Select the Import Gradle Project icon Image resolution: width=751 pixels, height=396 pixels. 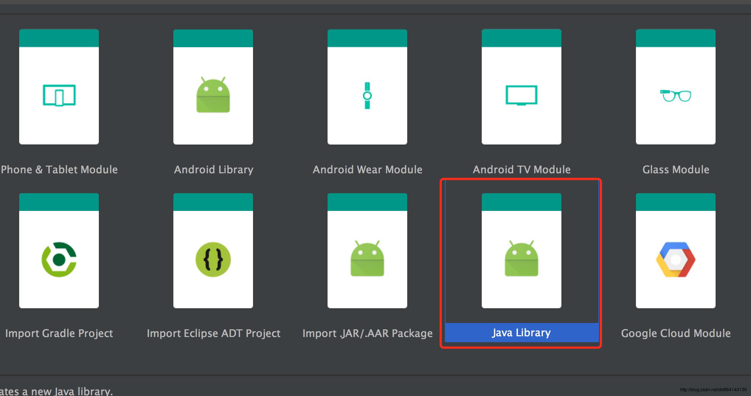click(x=59, y=259)
